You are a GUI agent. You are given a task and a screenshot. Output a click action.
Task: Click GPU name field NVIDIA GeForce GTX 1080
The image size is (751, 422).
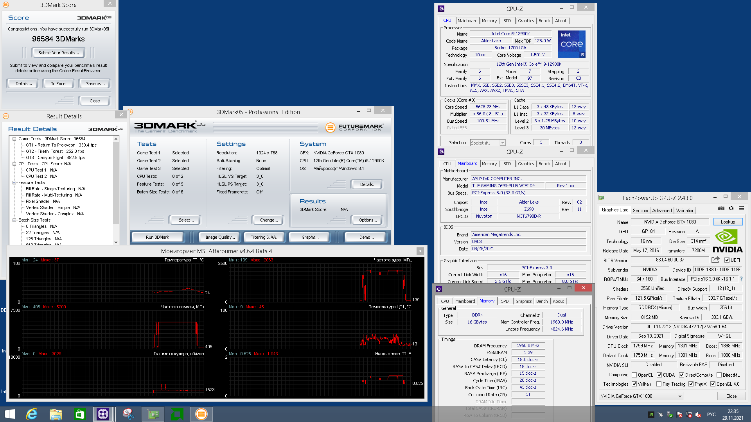coord(670,222)
